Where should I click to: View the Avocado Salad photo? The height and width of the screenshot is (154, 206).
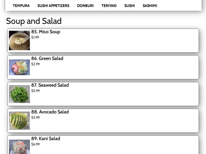point(19,121)
